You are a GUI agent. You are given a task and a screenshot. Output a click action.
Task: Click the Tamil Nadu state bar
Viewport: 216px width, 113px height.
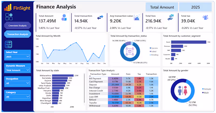59,83
